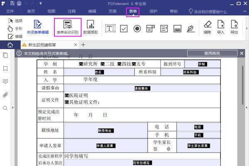
Task: Tick the 其他证明文件 checkbox
Action: (67, 102)
